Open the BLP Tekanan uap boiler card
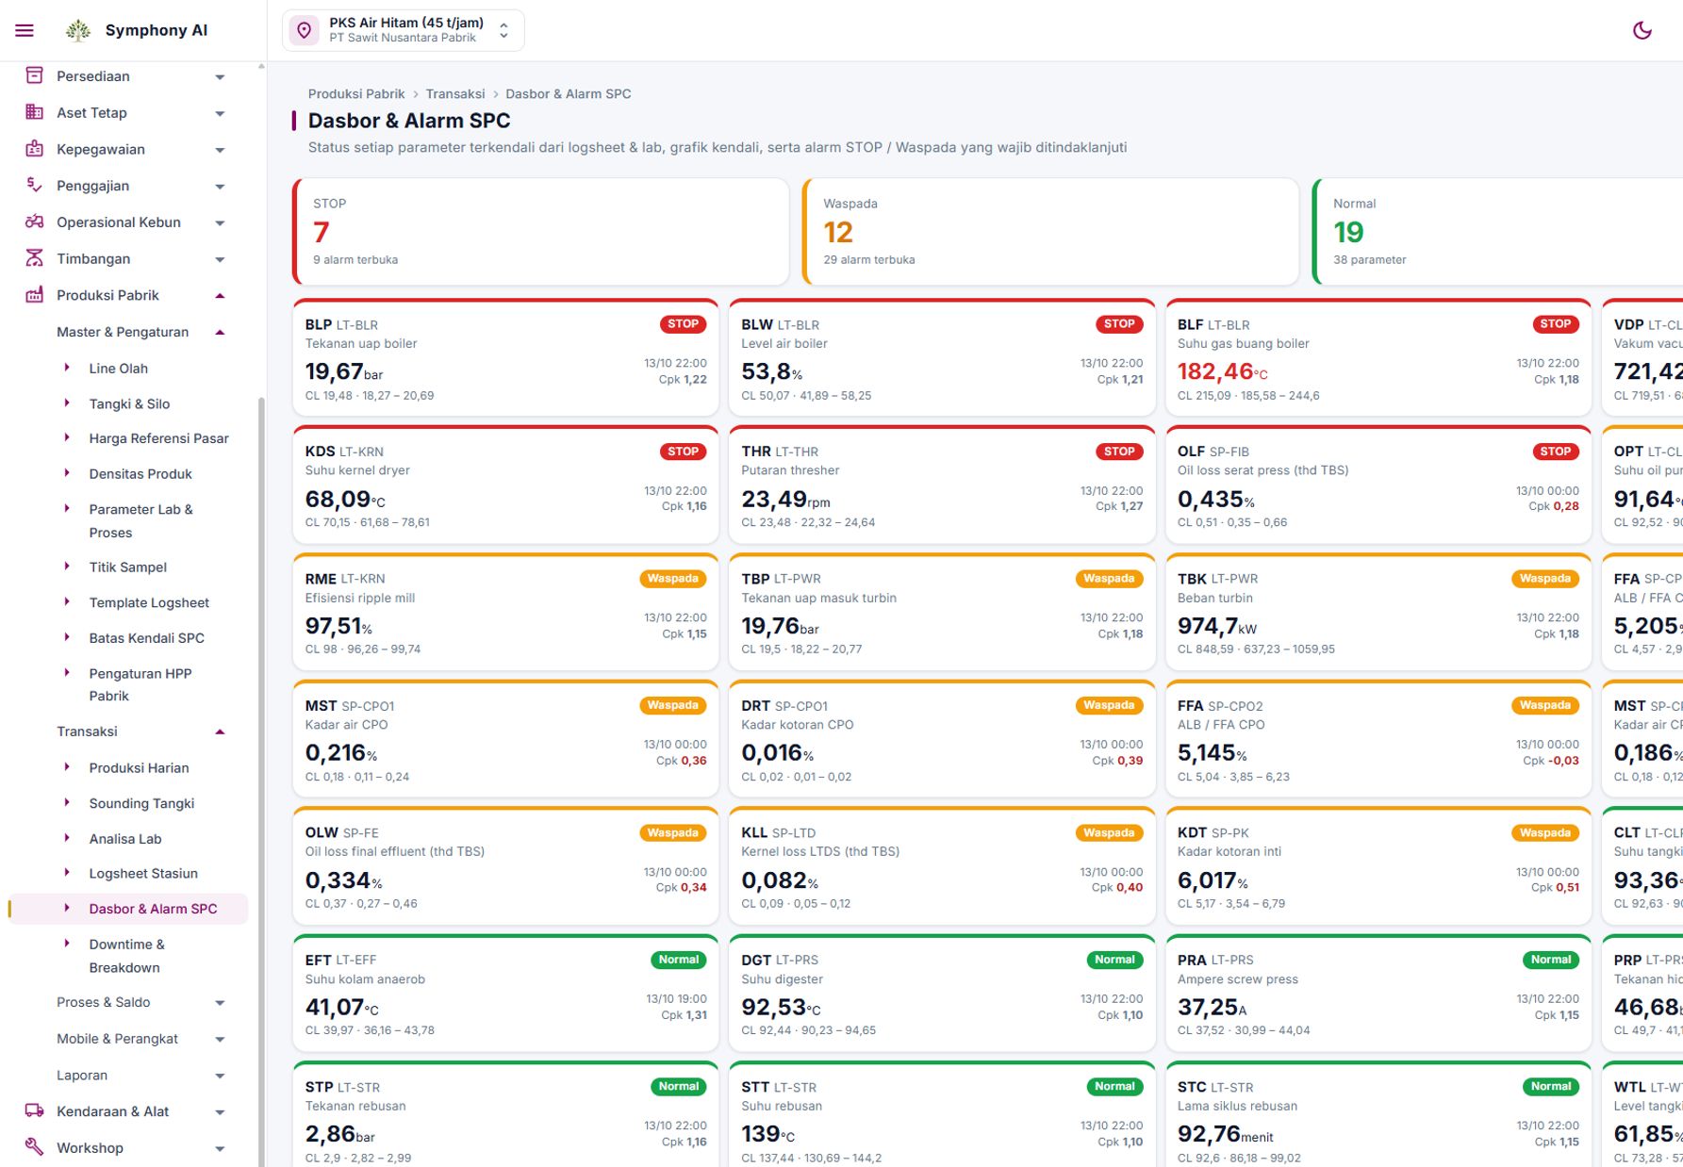 (505, 357)
